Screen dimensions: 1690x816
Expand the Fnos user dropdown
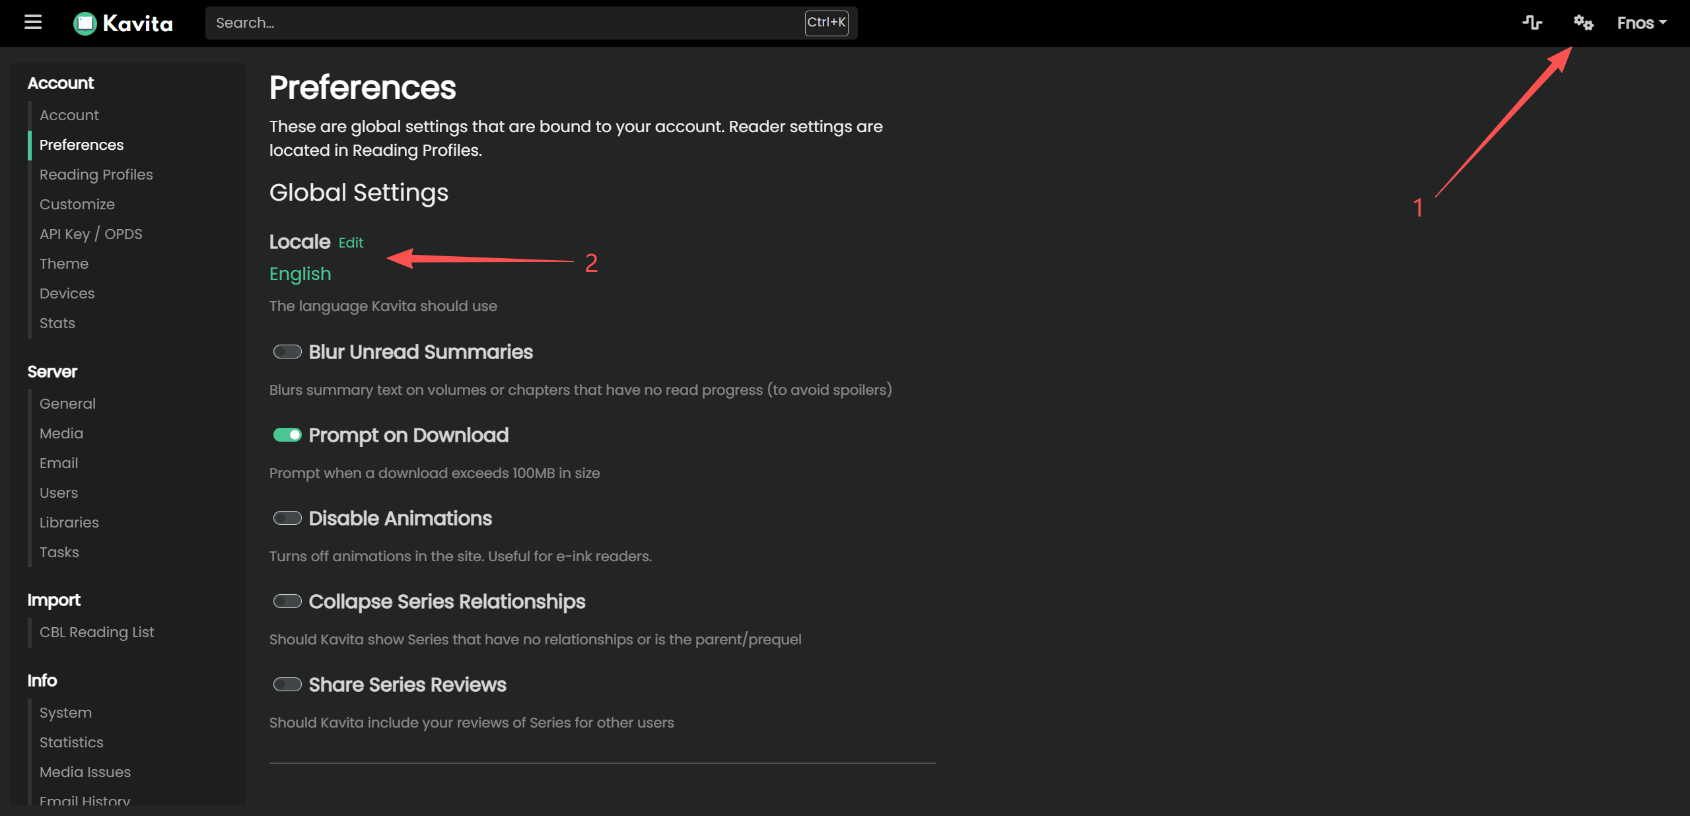(x=1641, y=23)
